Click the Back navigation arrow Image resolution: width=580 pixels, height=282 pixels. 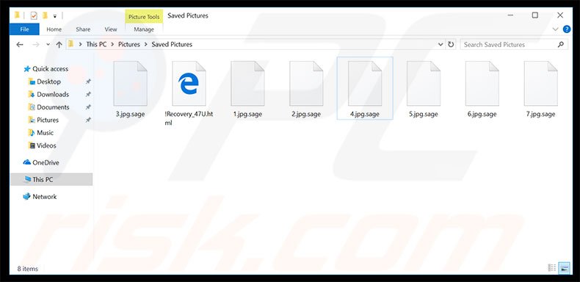(20, 44)
